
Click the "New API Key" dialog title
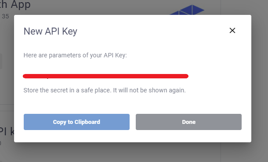pyautogui.click(x=51, y=32)
